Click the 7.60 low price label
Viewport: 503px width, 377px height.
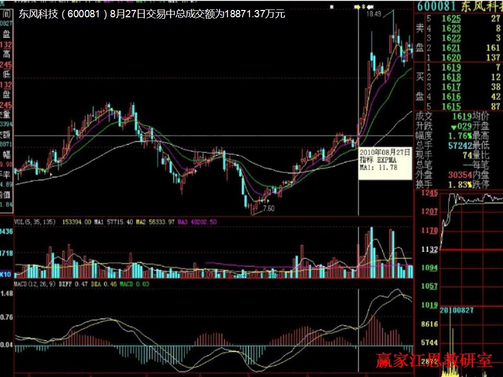pyautogui.click(x=268, y=208)
